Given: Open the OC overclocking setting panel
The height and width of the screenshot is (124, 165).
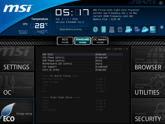Looking at the screenshot, I should click(17, 85).
